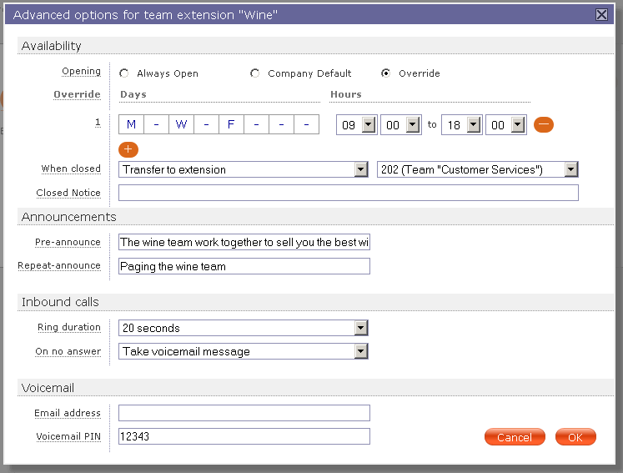This screenshot has width=623, height=473.
Task: Select the Always Open radio button
Action: click(x=124, y=73)
